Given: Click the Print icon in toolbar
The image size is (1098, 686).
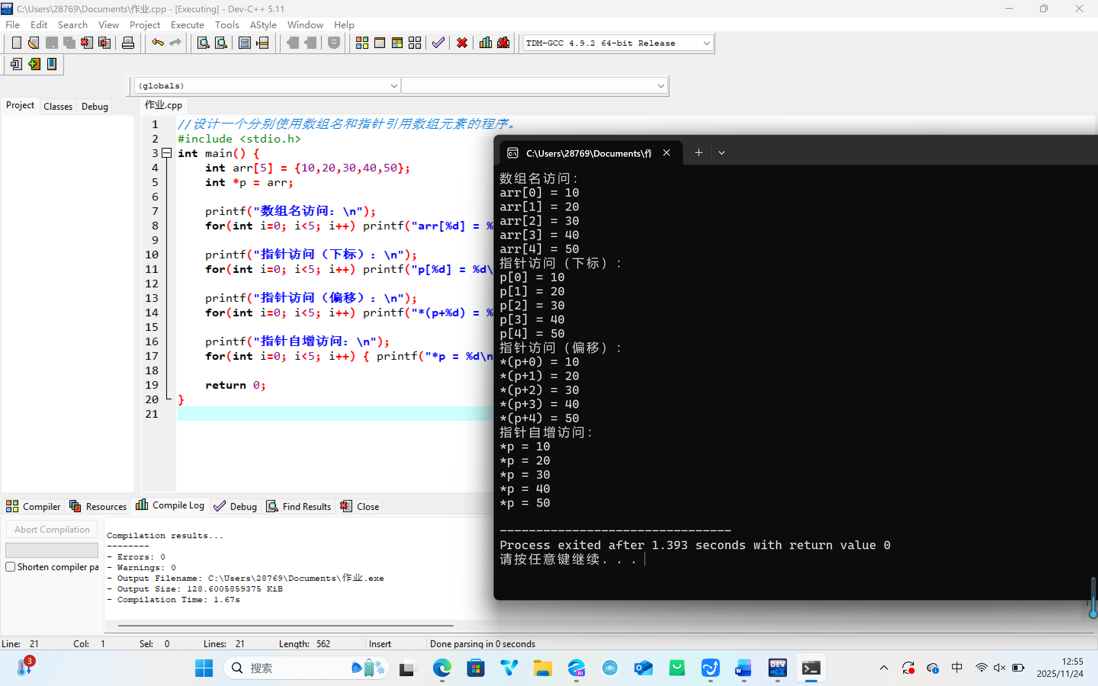Looking at the screenshot, I should 128,43.
